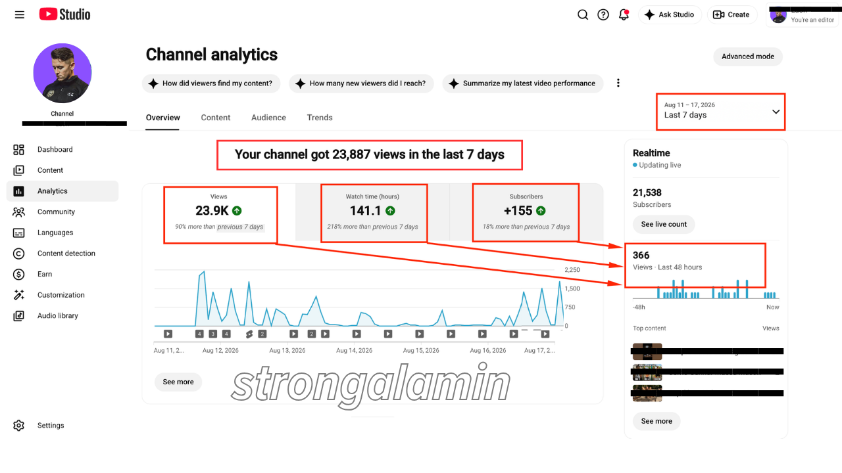Click the Updating live status text
This screenshot has width=842, height=473.
coord(658,165)
